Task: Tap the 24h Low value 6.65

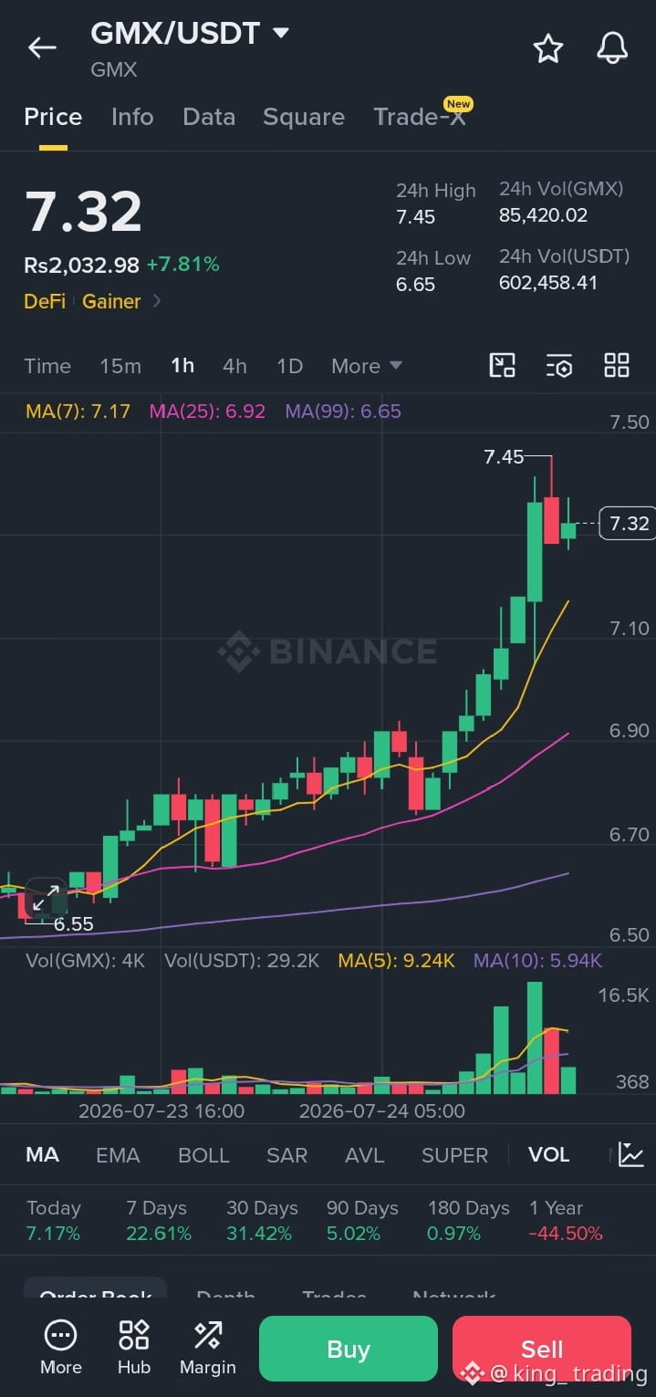Action: coord(415,285)
